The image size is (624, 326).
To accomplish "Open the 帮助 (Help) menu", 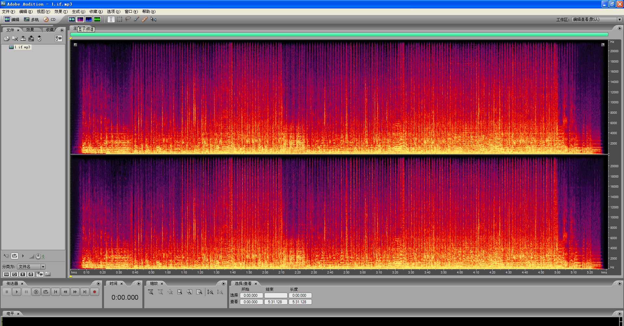I will click(x=149, y=12).
